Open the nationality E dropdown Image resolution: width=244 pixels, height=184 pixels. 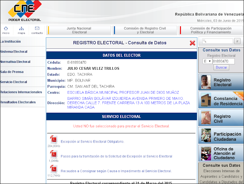coord(207,61)
